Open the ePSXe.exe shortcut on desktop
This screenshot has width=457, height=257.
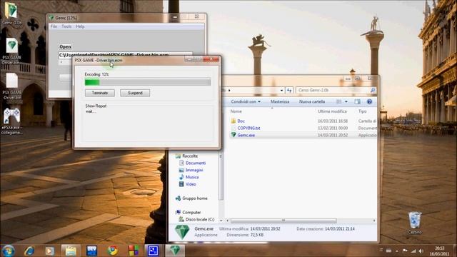(11, 121)
